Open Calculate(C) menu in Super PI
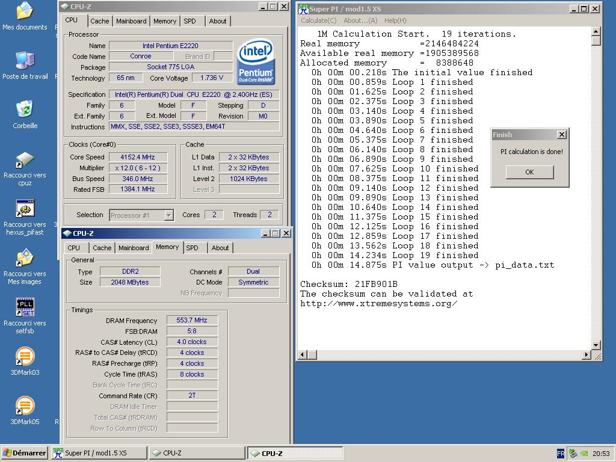Viewport: 616px width, 462px height. 319,20
